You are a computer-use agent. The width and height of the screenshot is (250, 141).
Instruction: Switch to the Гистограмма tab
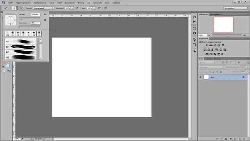[x=215, y=14]
